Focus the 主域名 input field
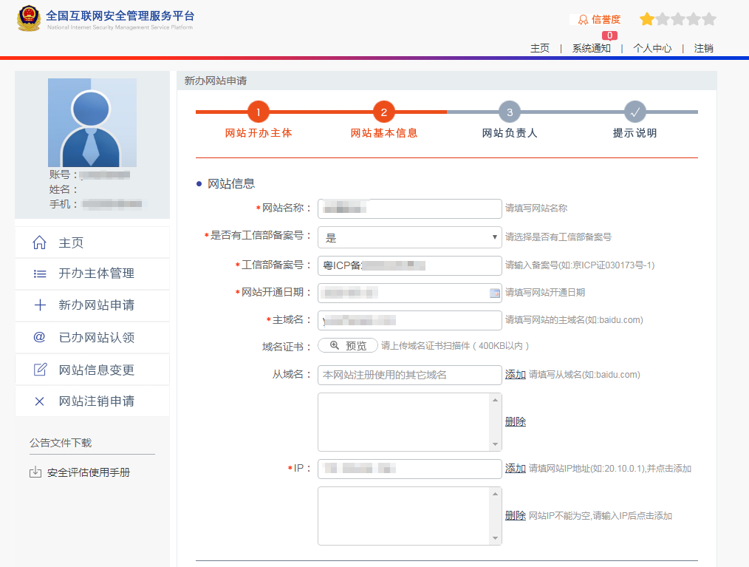Image resolution: width=749 pixels, height=567 pixels. 409,320
